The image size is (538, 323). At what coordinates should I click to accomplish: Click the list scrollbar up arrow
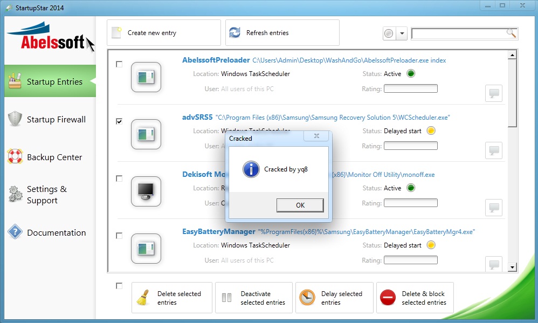pos(512,55)
